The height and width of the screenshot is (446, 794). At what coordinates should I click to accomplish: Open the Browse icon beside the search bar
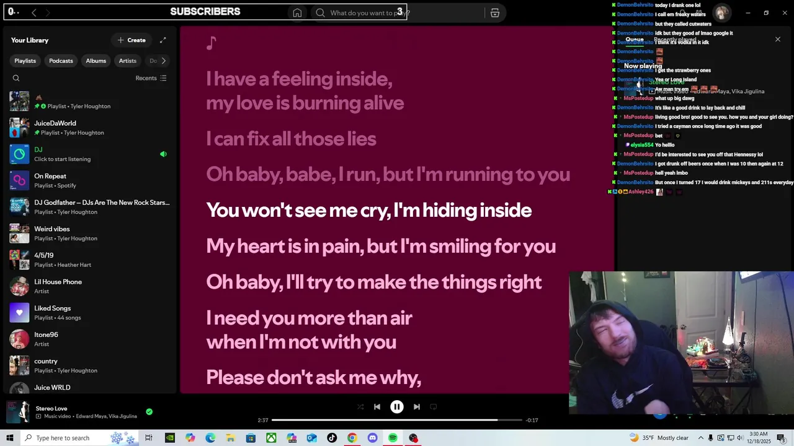click(x=495, y=13)
